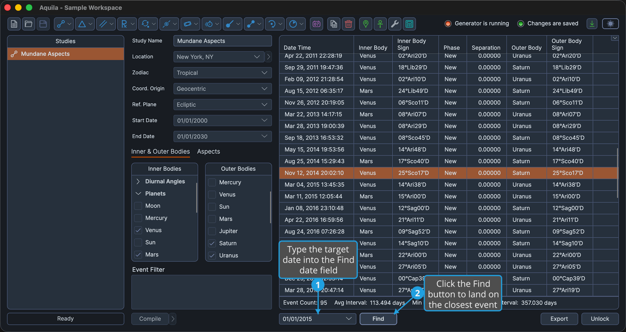Open the Zodiac dropdown set to Tropical

click(222, 73)
